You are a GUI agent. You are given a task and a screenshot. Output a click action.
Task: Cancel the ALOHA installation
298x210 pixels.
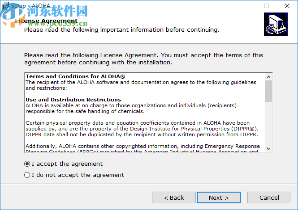269,197
